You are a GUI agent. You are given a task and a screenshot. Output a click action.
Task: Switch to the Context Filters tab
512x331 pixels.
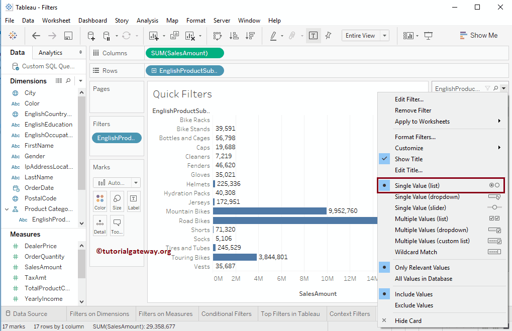(349, 314)
